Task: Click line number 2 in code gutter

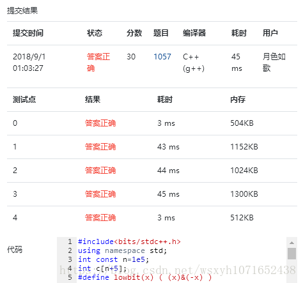Action: point(70,250)
